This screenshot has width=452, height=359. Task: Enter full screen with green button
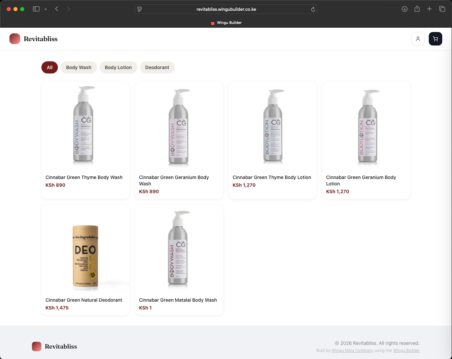(x=22, y=9)
